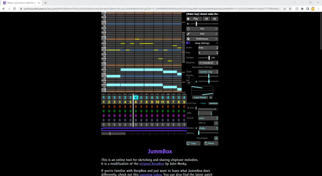Adjust the Pan slider
Image resolution: width=322 pixels, height=176 pixels.
pos(208,81)
